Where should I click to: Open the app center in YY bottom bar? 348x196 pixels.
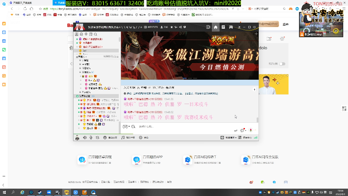(245, 138)
